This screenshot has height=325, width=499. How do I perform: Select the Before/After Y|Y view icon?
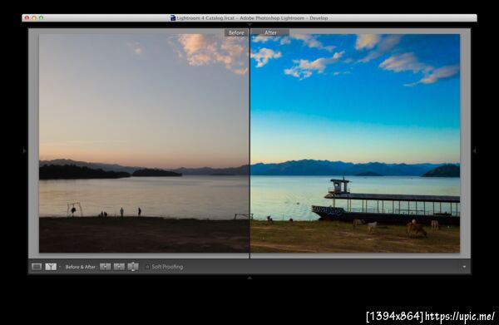pyautogui.click(x=51, y=267)
